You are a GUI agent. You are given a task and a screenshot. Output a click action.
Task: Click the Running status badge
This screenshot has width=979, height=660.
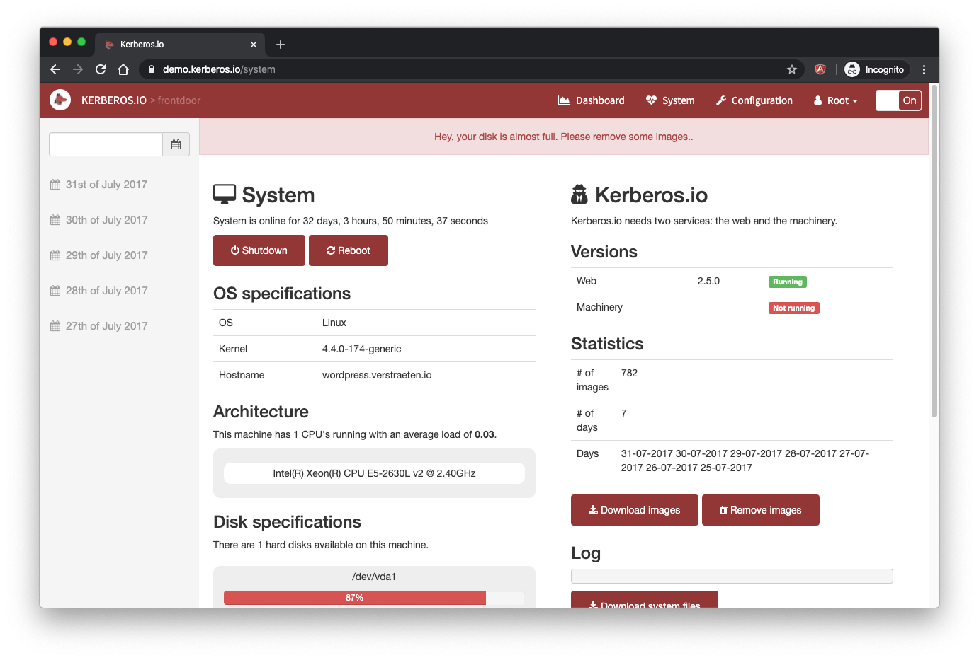point(788,282)
